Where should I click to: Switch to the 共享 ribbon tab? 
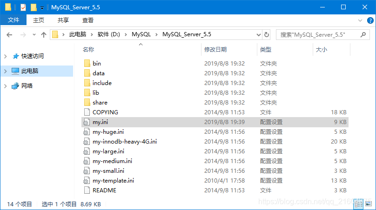tap(63, 20)
